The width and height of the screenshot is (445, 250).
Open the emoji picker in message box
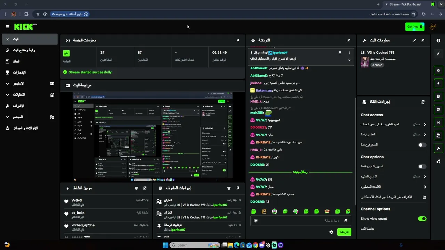pyautogui.click(x=346, y=220)
